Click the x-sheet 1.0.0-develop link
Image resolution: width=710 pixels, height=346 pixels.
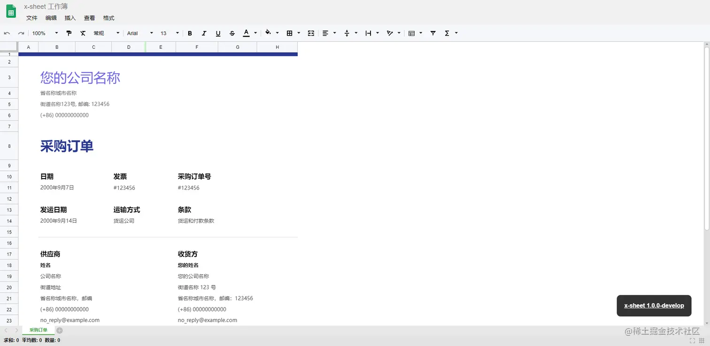(654, 306)
